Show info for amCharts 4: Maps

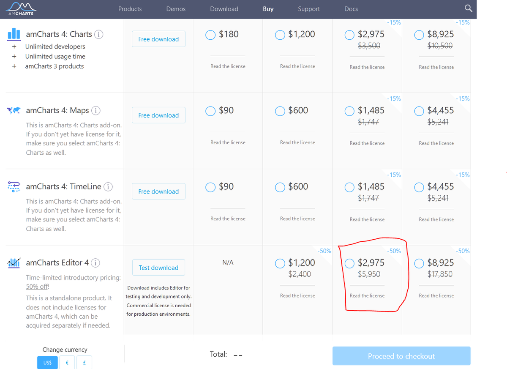point(96,110)
